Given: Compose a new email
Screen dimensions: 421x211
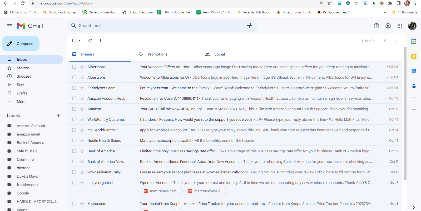Looking at the screenshot, I should (21, 44).
